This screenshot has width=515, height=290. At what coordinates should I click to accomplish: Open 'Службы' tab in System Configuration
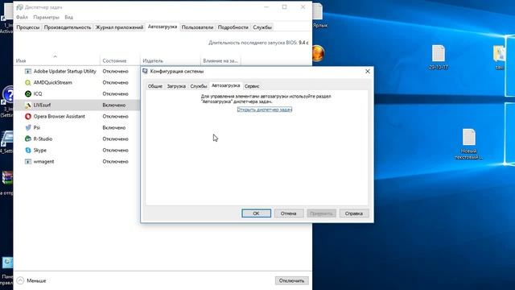click(199, 86)
